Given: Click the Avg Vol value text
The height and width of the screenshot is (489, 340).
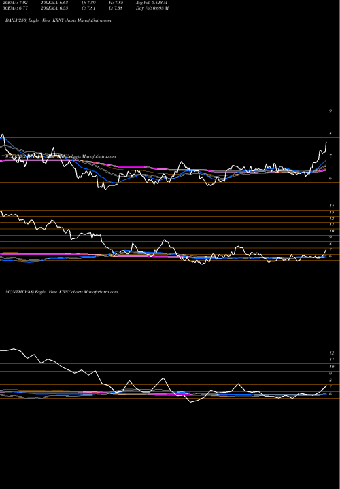Looking at the screenshot, I should (x=152, y=3).
